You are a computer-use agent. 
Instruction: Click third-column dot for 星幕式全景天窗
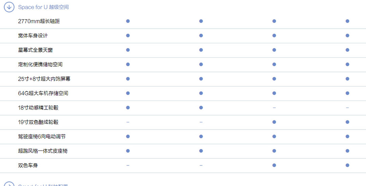[x=274, y=50]
